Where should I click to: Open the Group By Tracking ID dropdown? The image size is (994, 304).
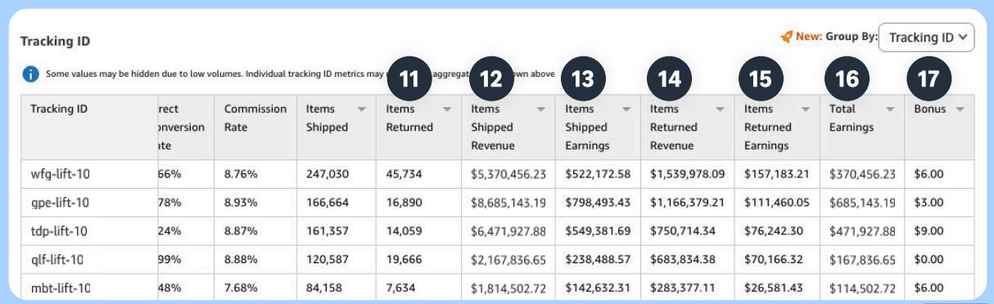(926, 38)
